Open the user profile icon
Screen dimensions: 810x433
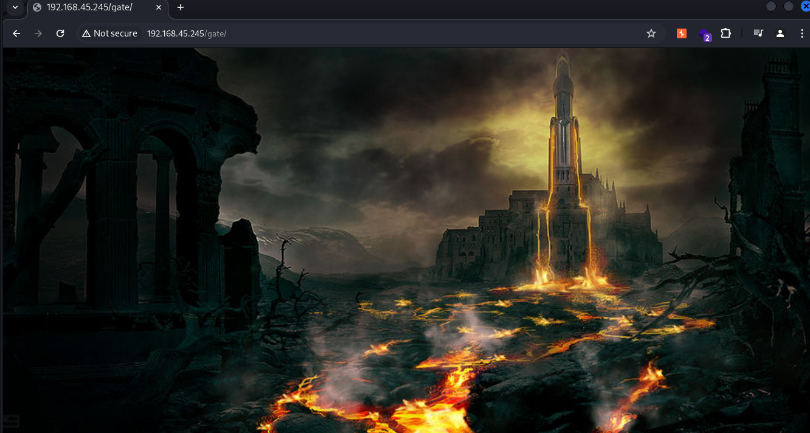click(780, 33)
